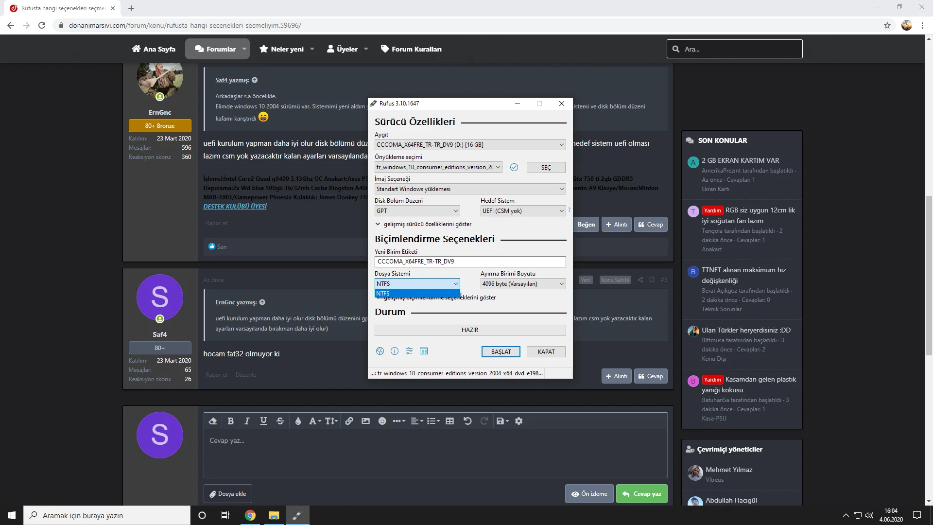Viewport: 933px width, 525px height.
Task: Click the Rufus language globe icon
Action: pyautogui.click(x=380, y=351)
